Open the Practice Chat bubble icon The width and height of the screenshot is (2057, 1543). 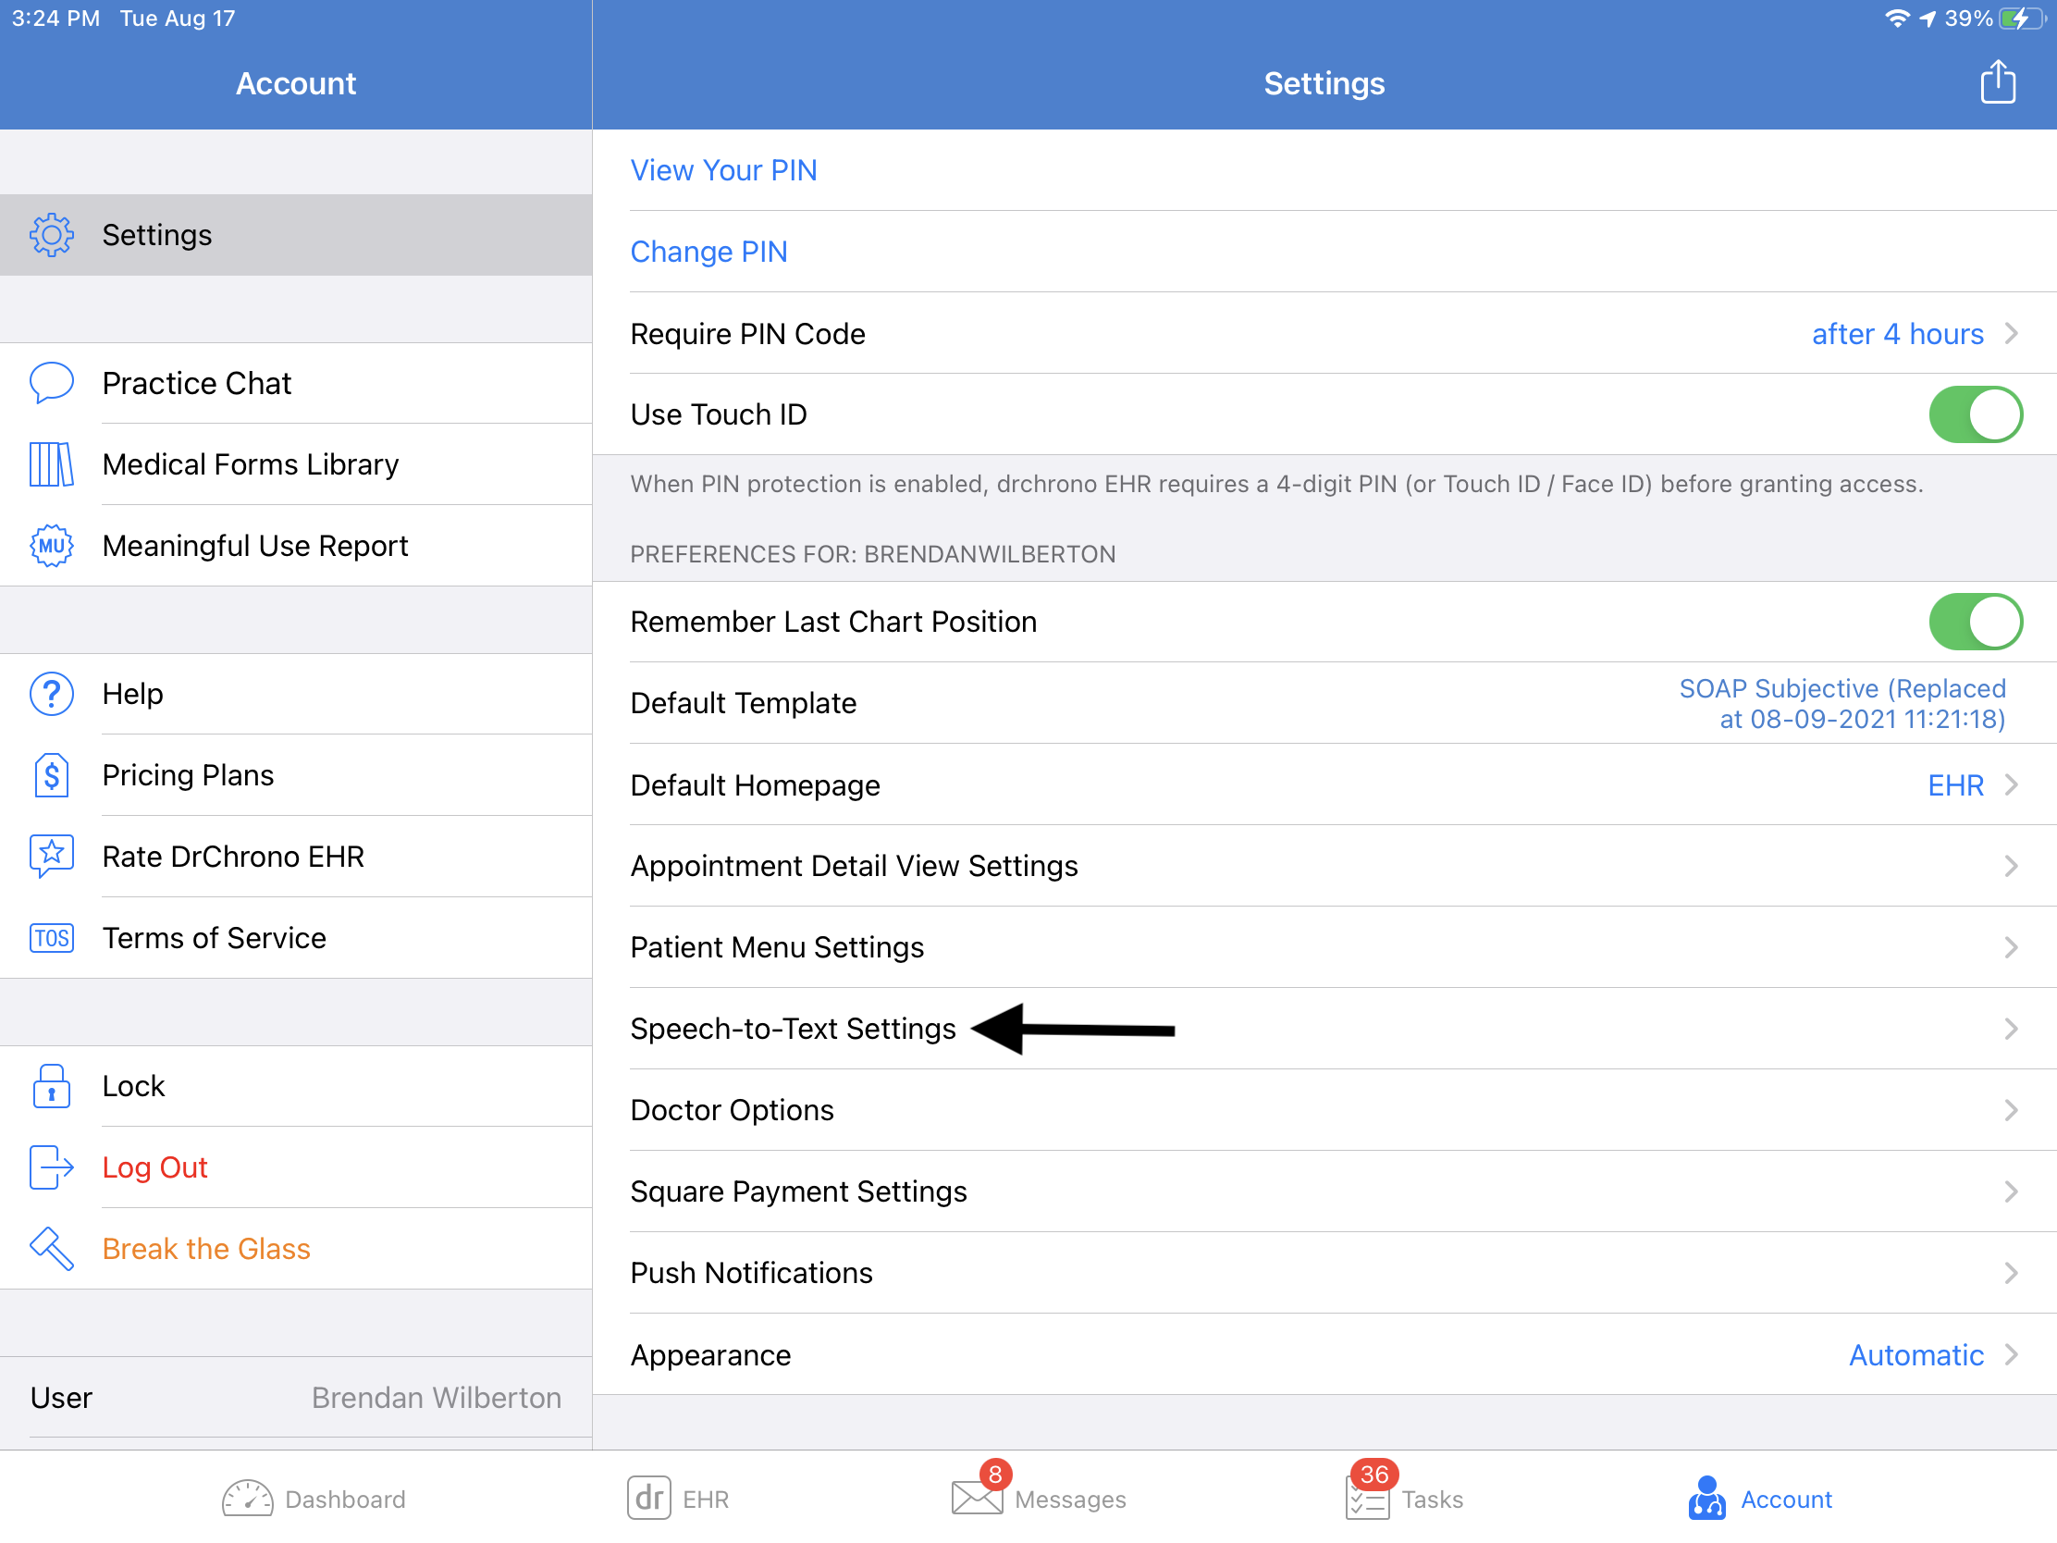coord(51,382)
